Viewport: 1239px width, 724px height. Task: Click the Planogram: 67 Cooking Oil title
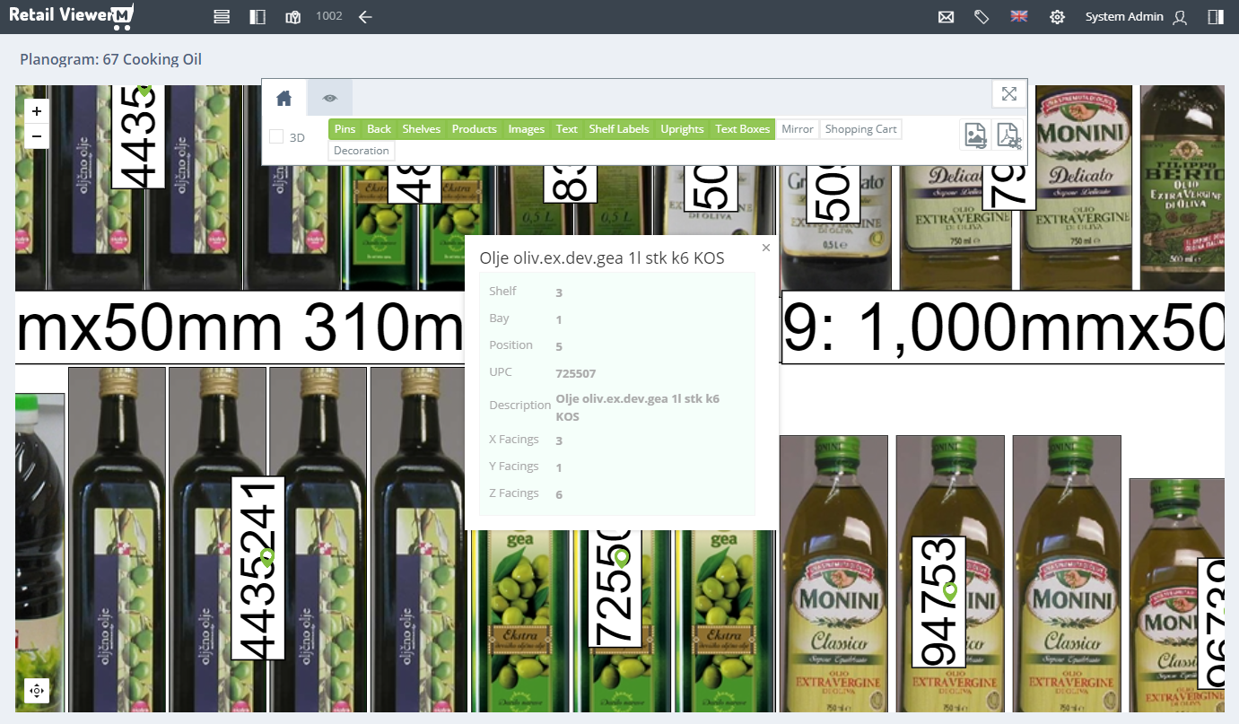coord(110,59)
